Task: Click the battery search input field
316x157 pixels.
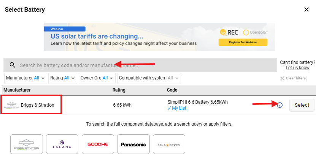Action: pyautogui.click(x=140, y=65)
